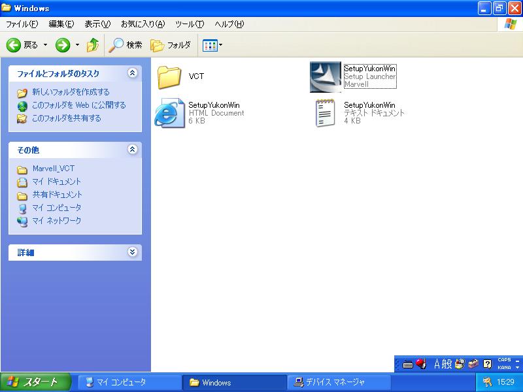
Task: Switch to Windows taskbar button
Action: [x=235, y=382]
